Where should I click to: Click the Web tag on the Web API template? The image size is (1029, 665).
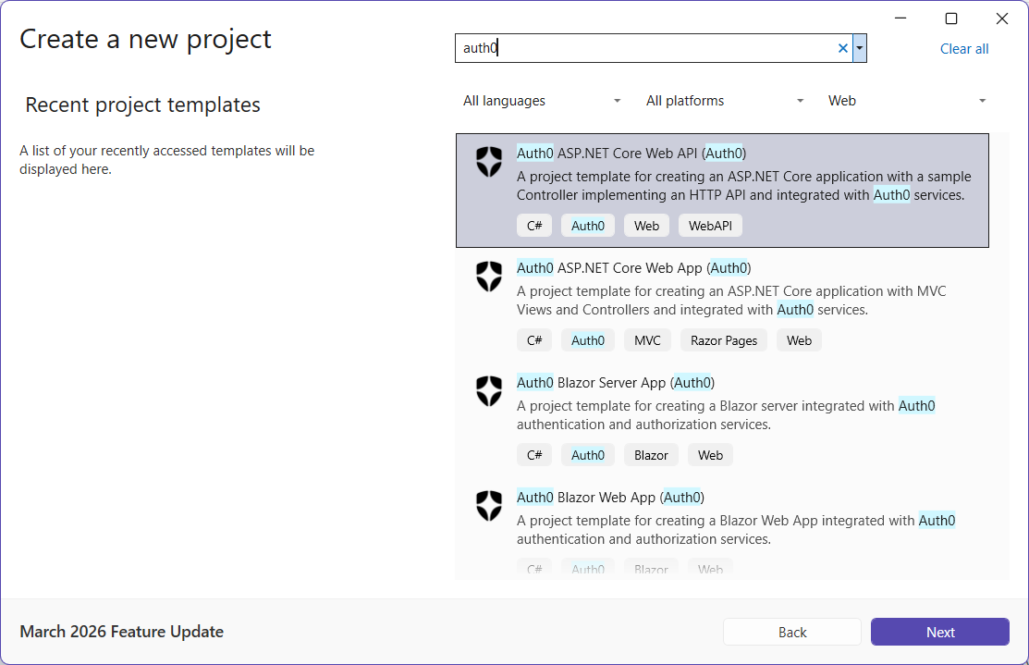(646, 225)
